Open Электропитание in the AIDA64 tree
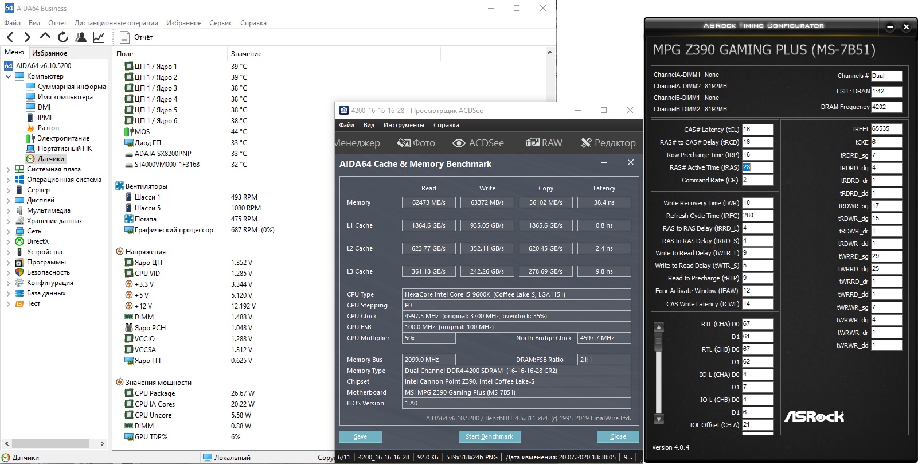The width and height of the screenshot is (918, 464). (63, 138)
